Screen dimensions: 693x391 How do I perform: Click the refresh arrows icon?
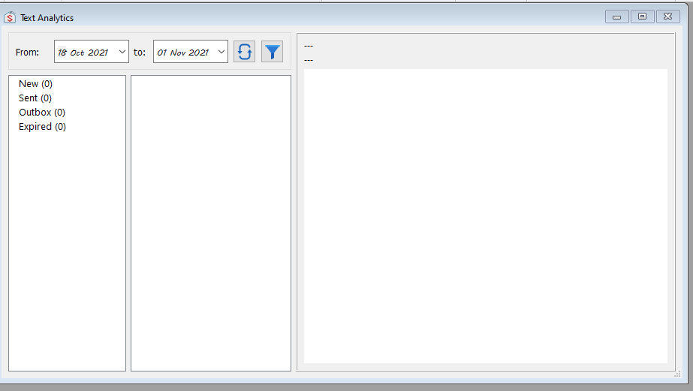[244, 52]
